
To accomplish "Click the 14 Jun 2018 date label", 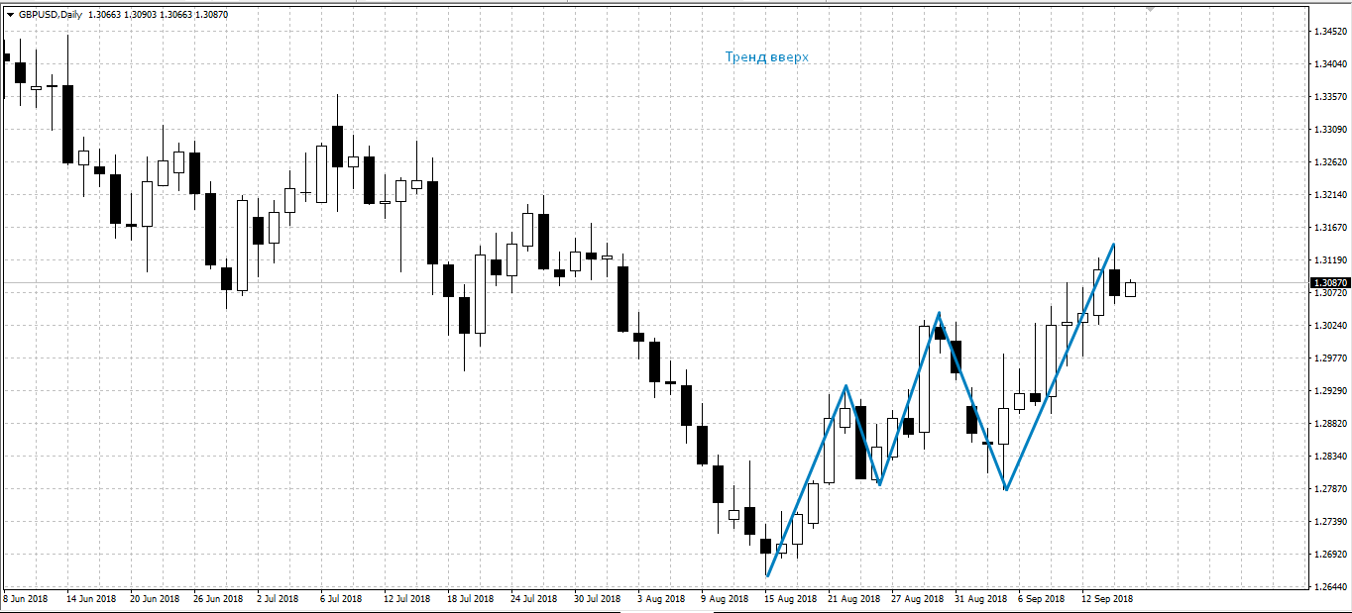I will click(x=90, y=599).
